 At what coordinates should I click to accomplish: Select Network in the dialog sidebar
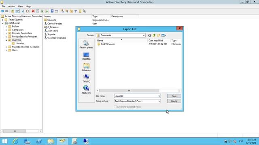(x=86, y=90)
